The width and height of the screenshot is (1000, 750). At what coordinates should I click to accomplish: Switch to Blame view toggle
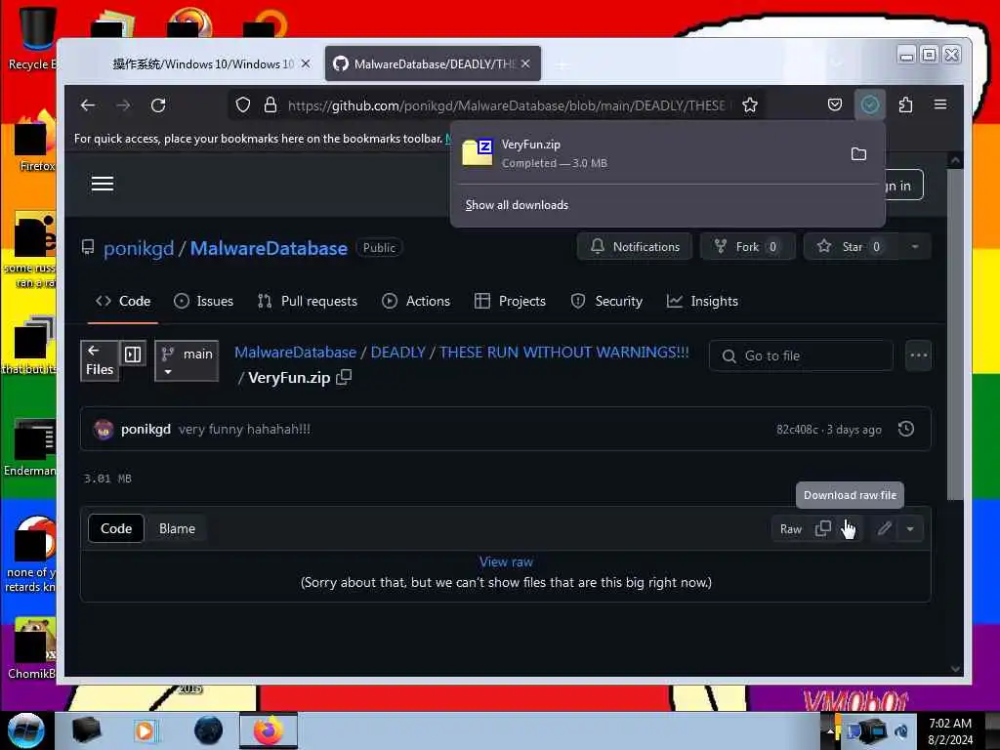(178, 528)
